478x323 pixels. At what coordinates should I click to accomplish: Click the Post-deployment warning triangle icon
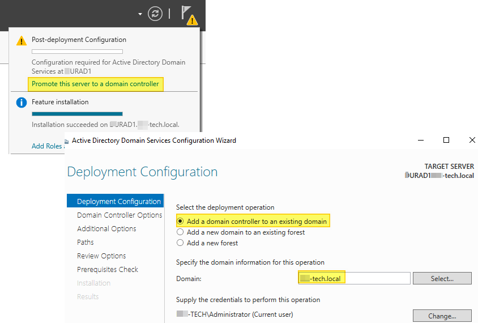22,41
